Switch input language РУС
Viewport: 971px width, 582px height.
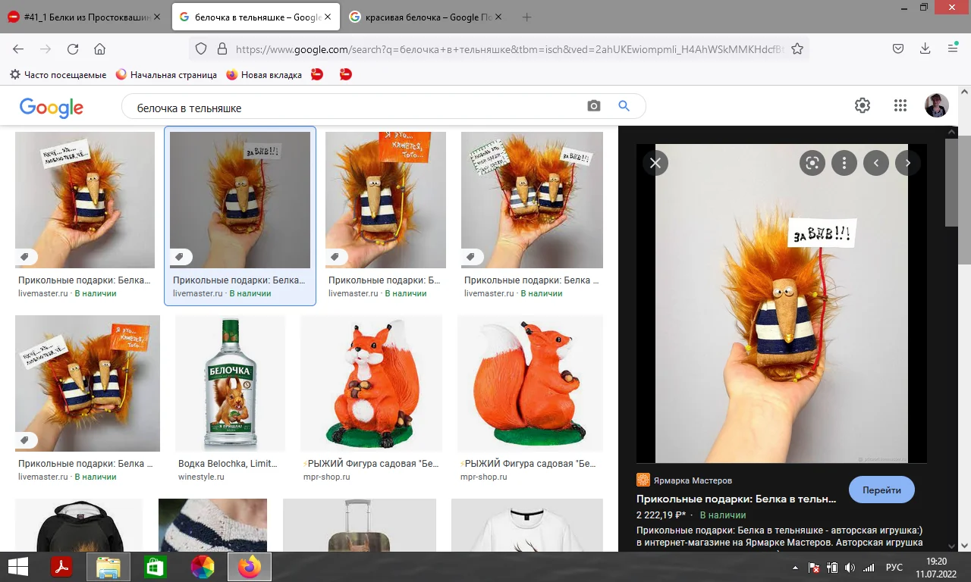pos(894,568)
